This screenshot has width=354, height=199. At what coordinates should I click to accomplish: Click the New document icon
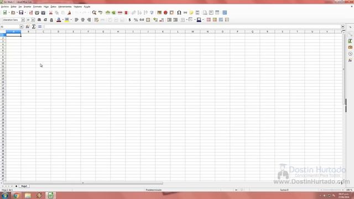5,13
